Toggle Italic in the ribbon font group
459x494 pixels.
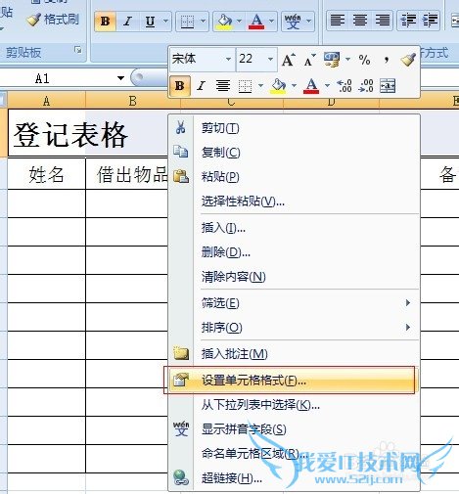pos(127,22)
